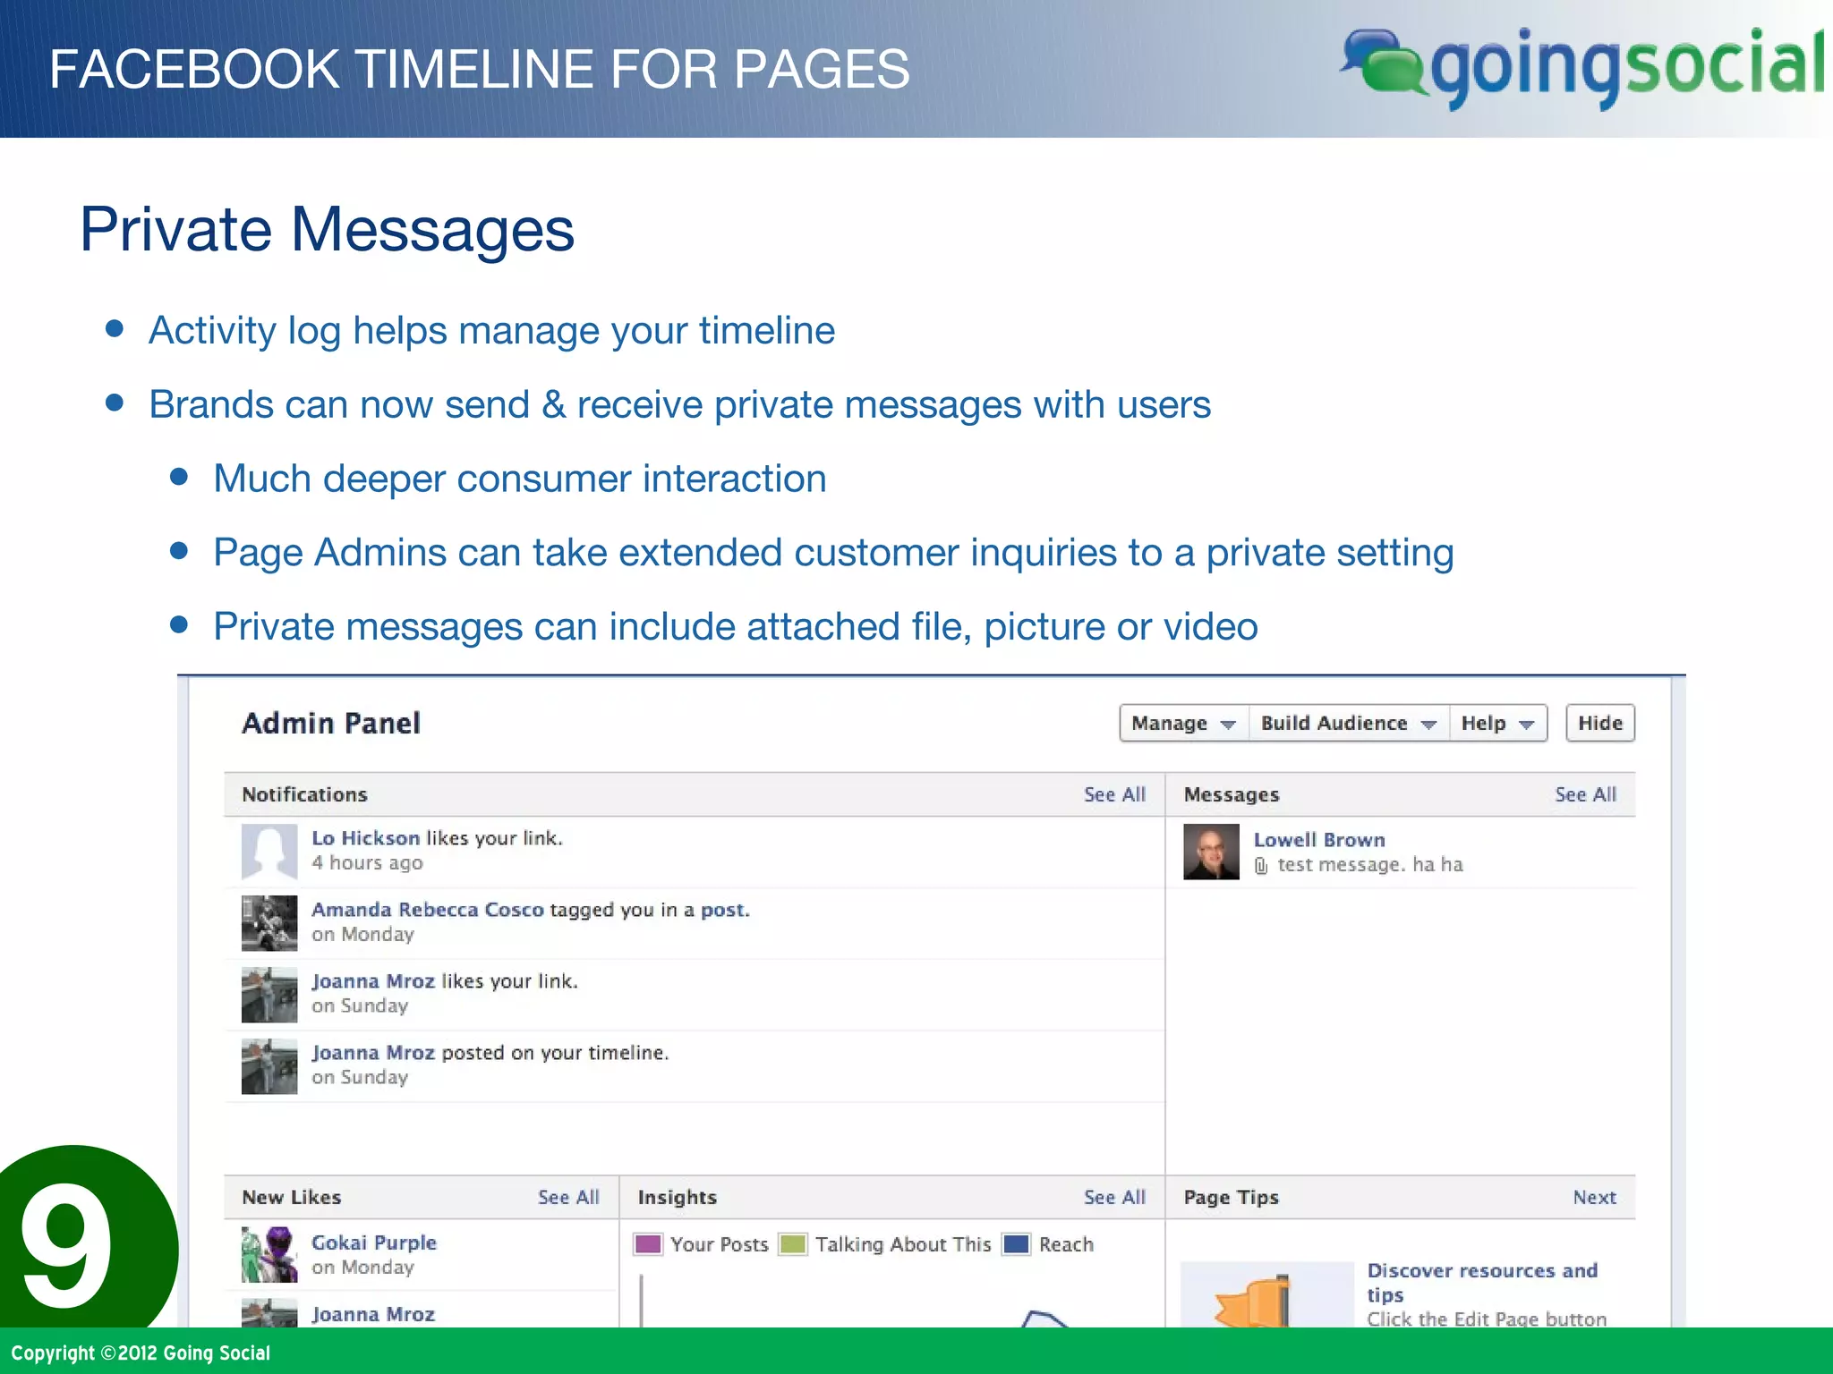Click the goingsocial speech bubble logo
This screenshot has height=1374, width=1833.
tap(1383, 61)
